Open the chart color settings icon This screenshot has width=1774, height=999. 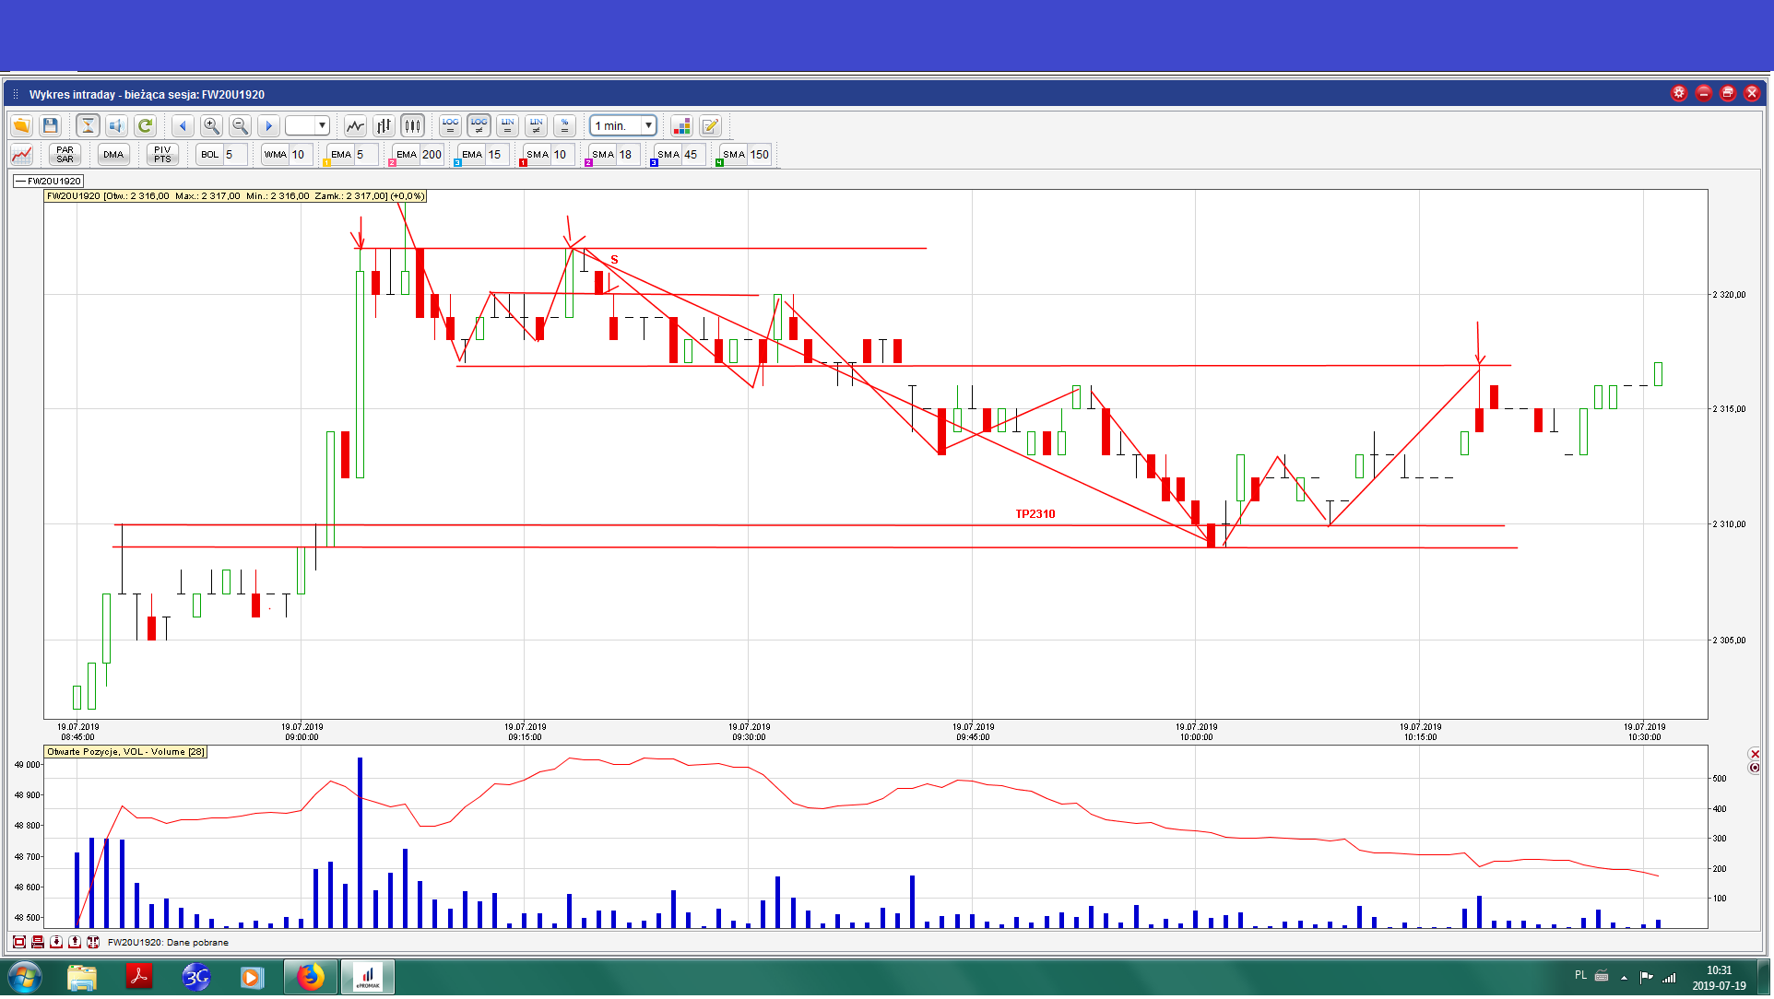pyautogui.click(x=681, y=126)
